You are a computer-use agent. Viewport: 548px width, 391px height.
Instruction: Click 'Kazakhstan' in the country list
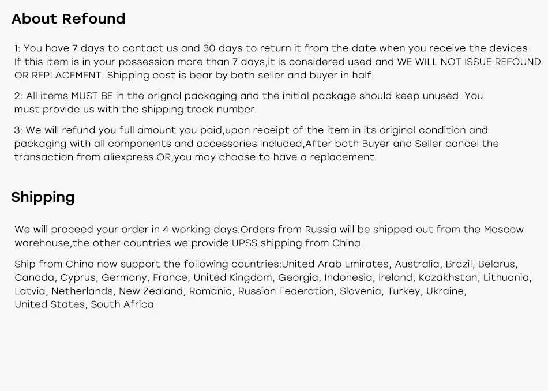pos(448,278)
